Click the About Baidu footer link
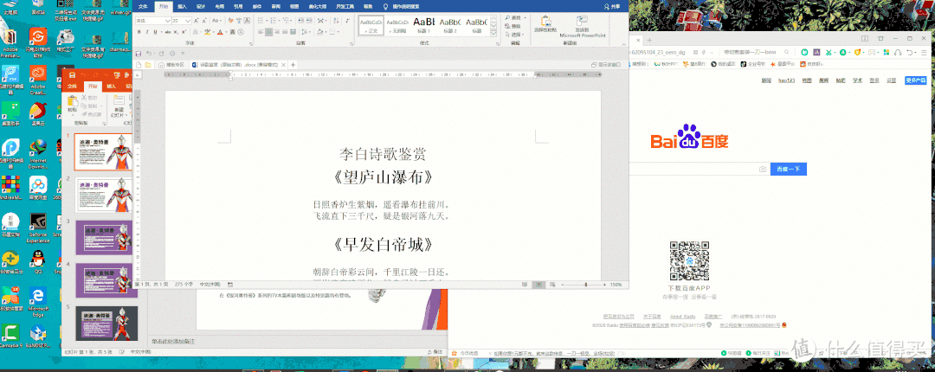 point(682,316)
